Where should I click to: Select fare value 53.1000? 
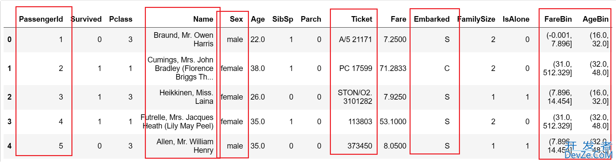pyautogui.click(x=393, y=122)
